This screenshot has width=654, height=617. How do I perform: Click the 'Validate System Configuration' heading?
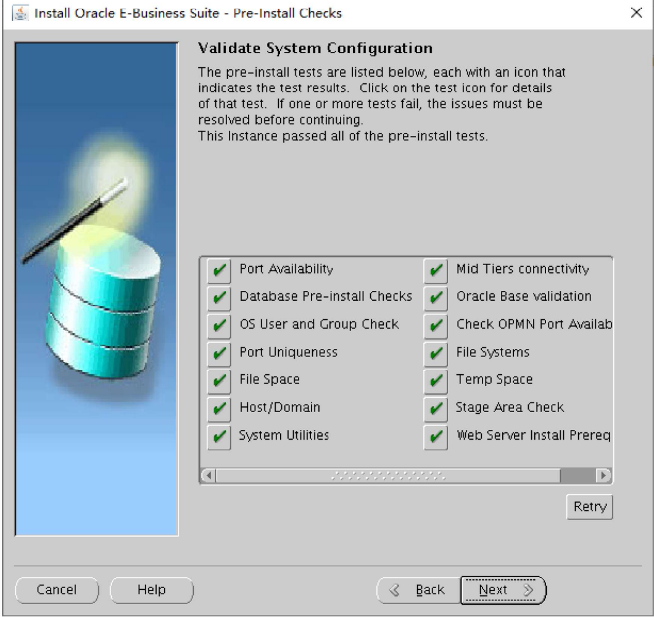[x=315, y=48]
